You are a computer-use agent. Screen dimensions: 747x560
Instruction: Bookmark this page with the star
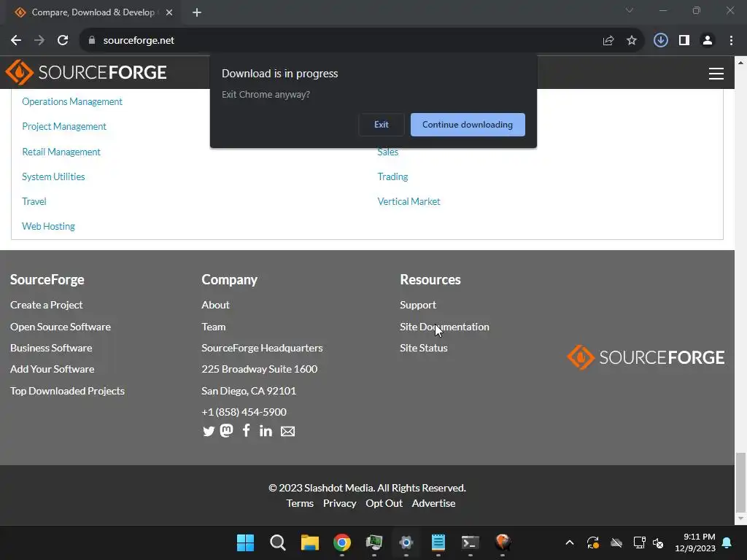click(x=632, y=41)
